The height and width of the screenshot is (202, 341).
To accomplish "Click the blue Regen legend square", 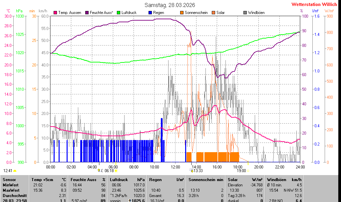I will click(x=150, y=13).
